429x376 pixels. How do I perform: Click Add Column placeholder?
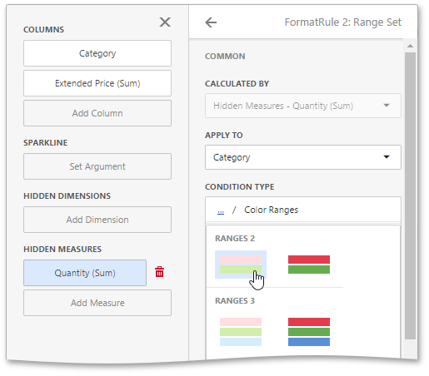coord(97,113)
